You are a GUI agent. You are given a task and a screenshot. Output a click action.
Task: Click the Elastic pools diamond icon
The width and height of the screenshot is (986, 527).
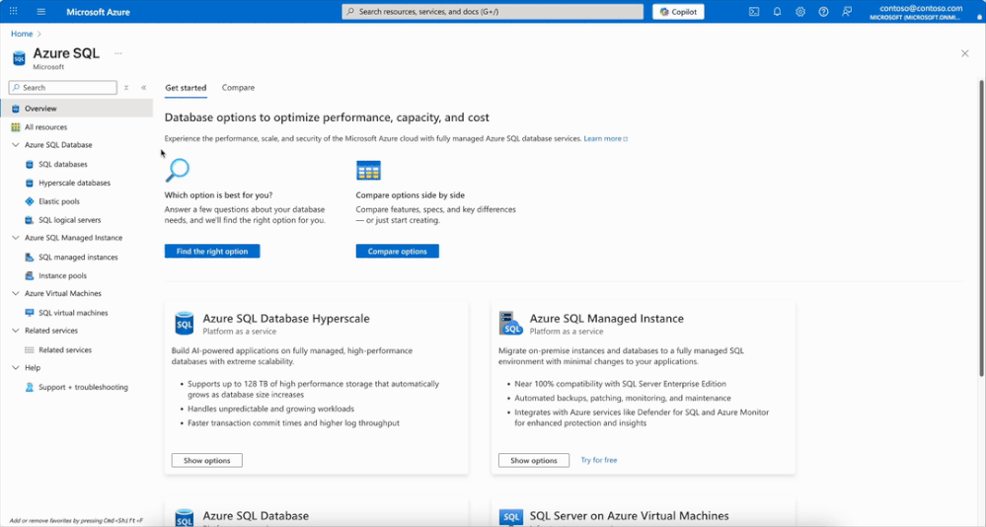tap(29, 201)
